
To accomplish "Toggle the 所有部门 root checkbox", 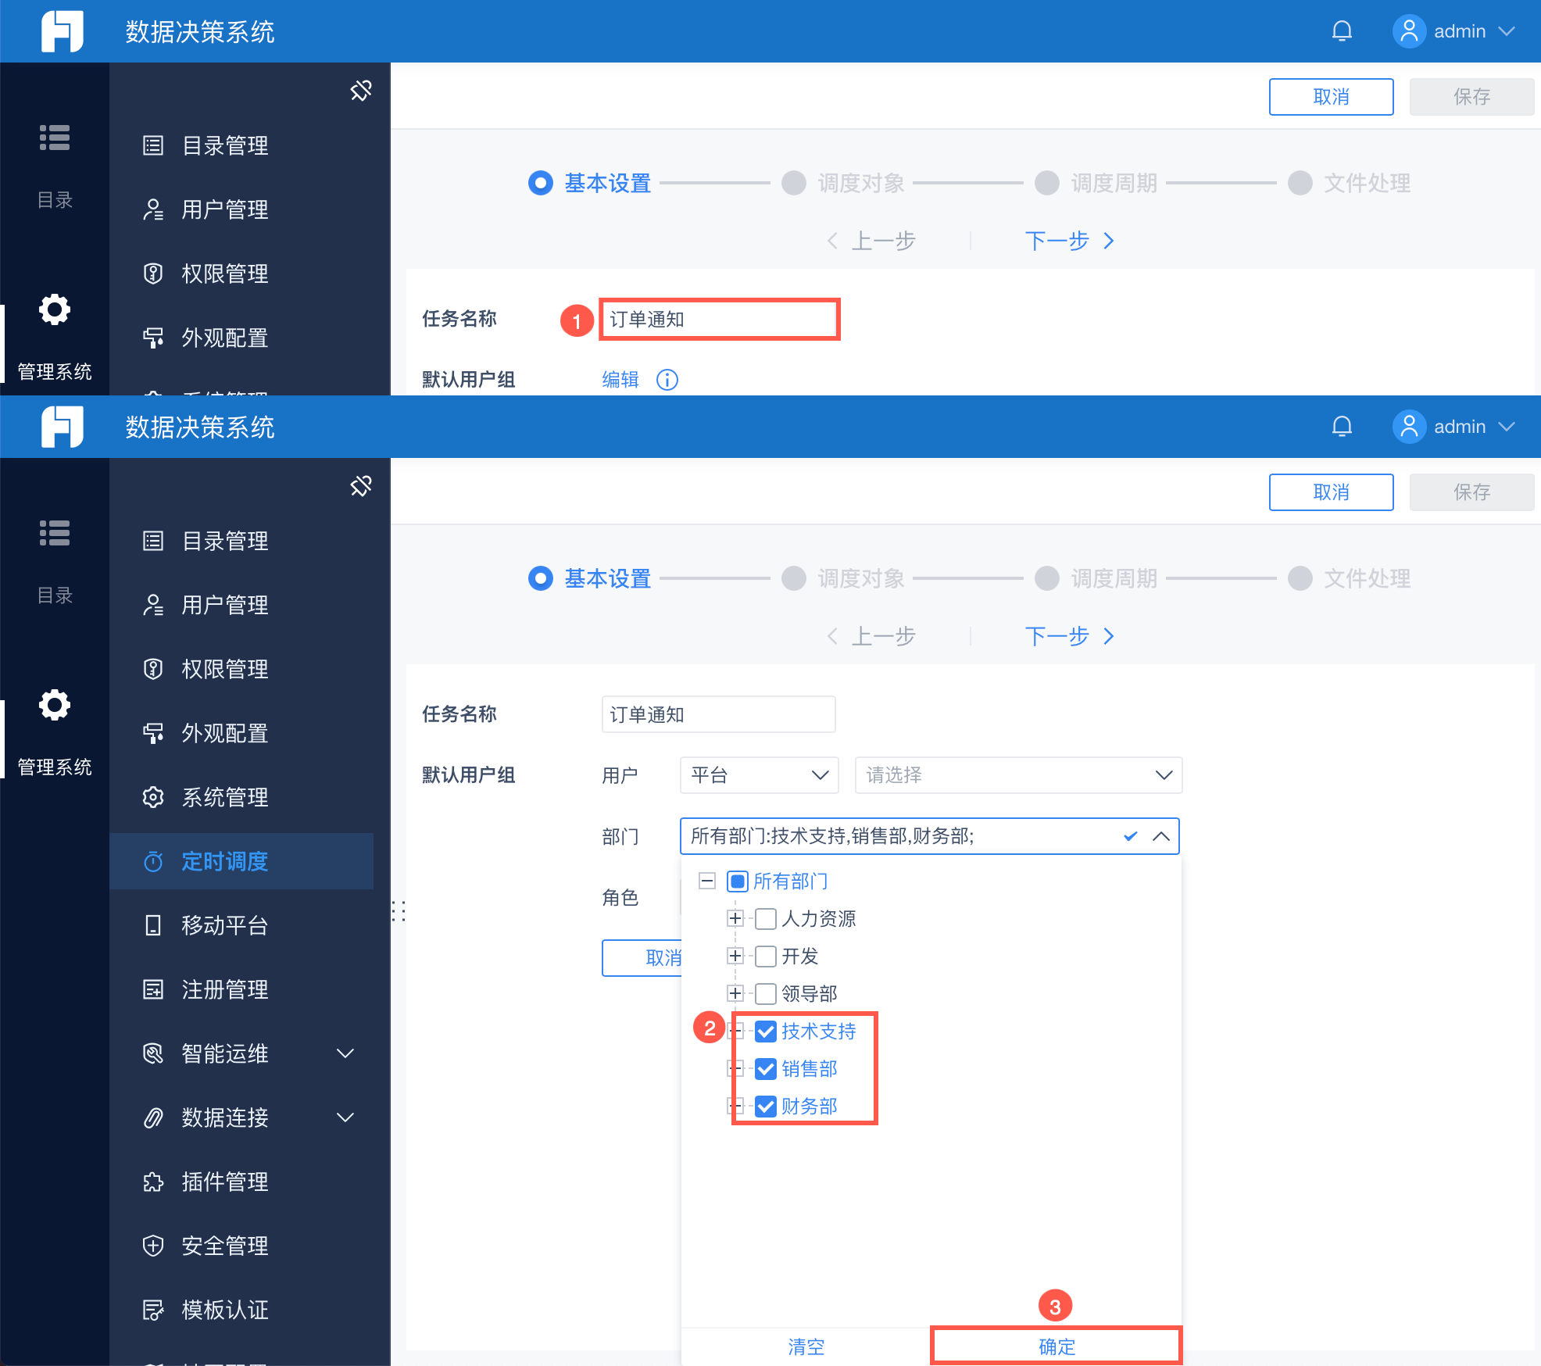I will (x=738, y=881).
